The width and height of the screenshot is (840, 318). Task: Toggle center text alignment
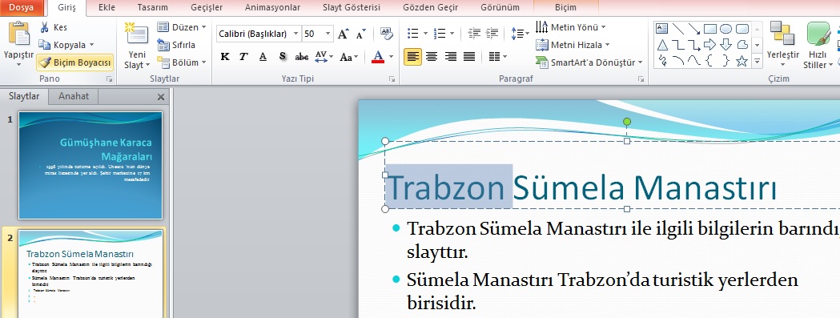click(x=432, y=56)
